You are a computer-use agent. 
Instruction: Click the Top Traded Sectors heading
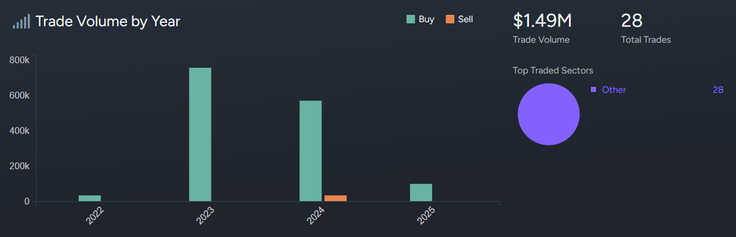(x=553, y=71)
